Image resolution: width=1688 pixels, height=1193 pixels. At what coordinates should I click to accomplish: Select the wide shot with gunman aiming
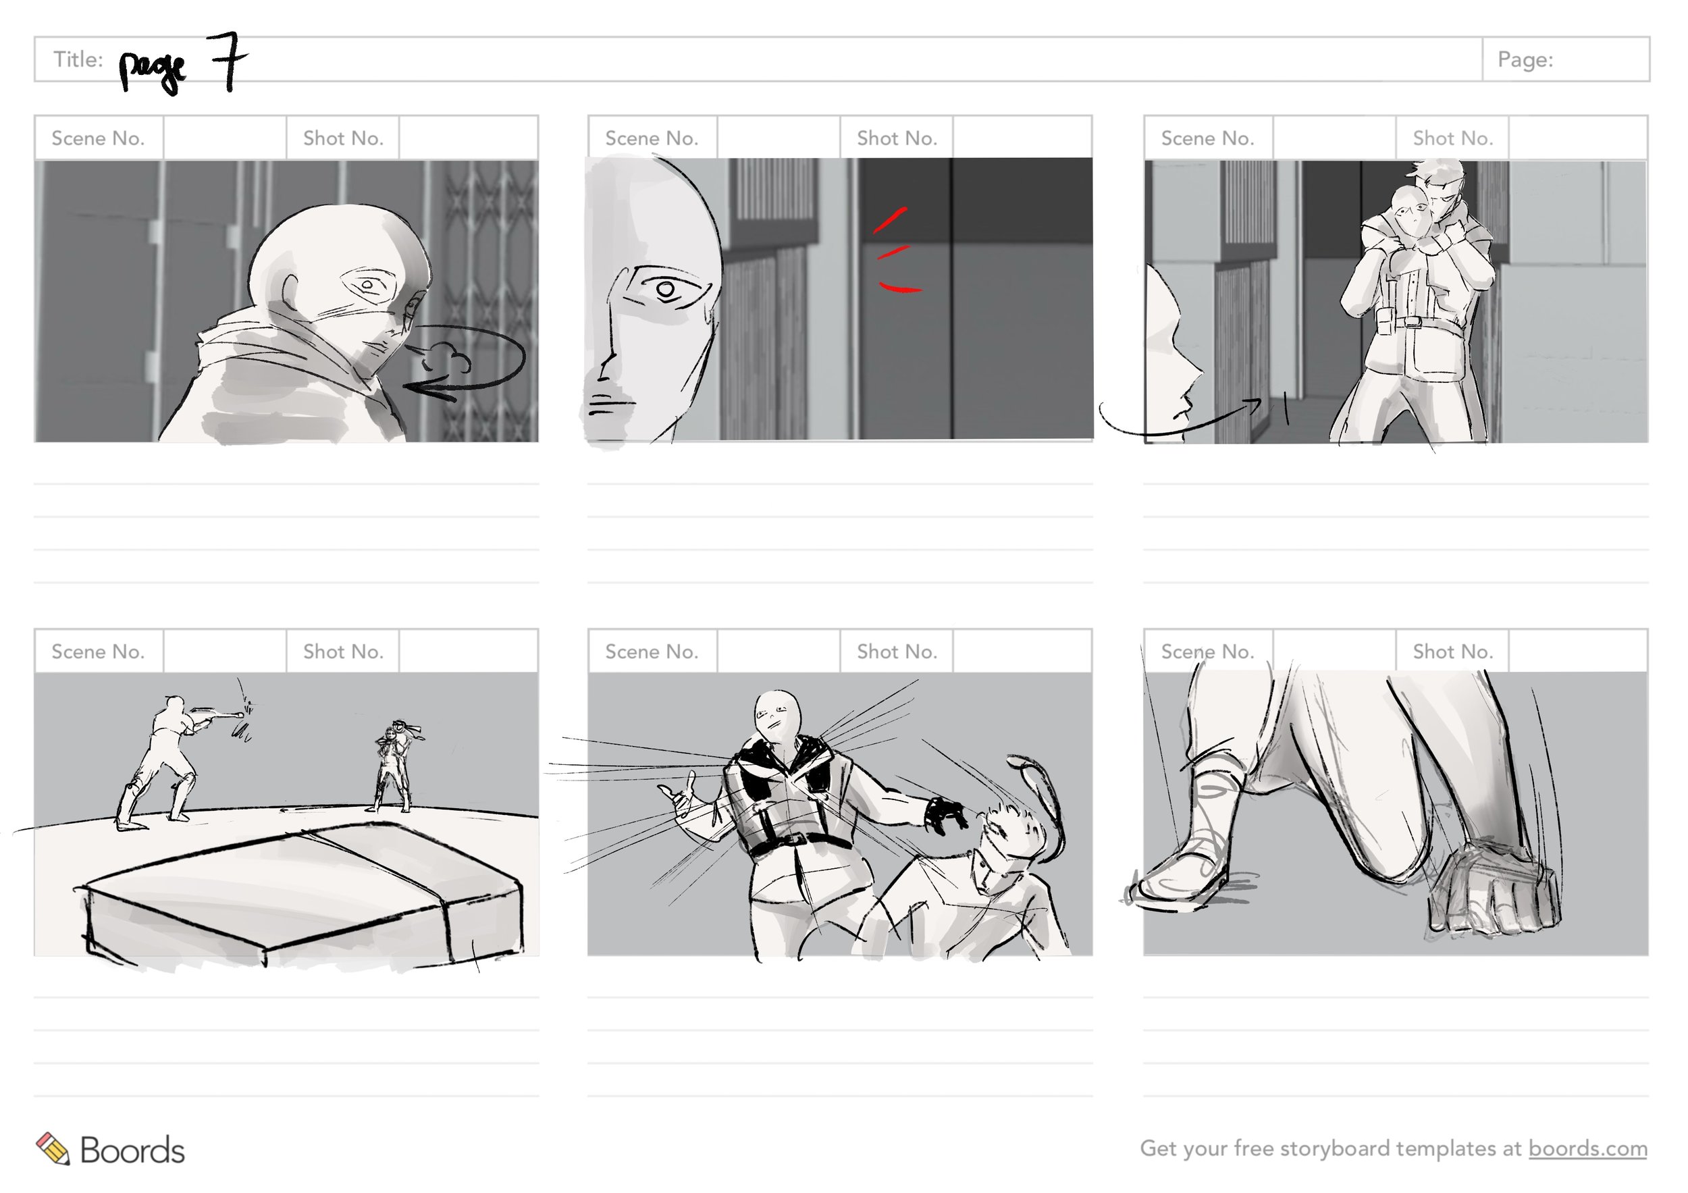tap(286, 814)
